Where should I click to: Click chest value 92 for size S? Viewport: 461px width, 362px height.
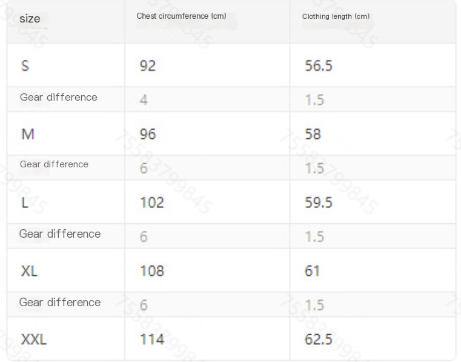tap(148, 65)
